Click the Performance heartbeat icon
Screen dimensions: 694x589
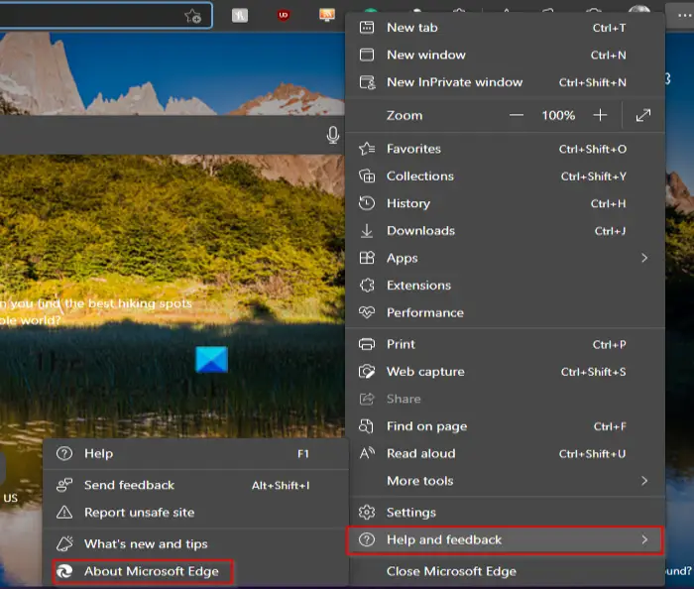click(367, 312)
